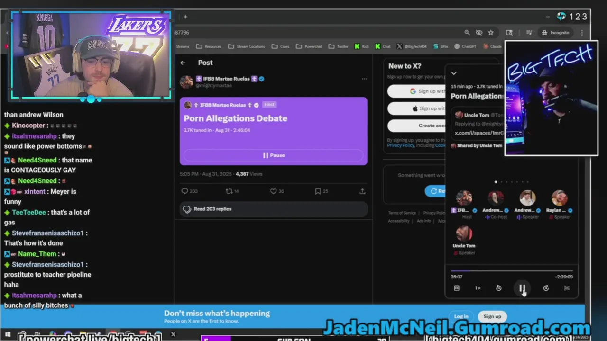Open the @BigTech404 bookmark
Image resolution: width=607 pixels, height=341 pixels.
pos(412,46)
